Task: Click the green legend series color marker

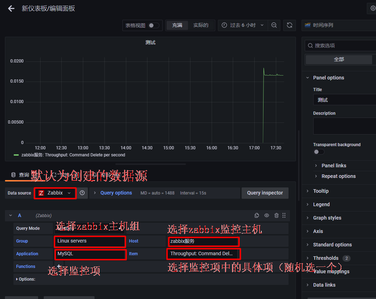Action: coord(16,155)
